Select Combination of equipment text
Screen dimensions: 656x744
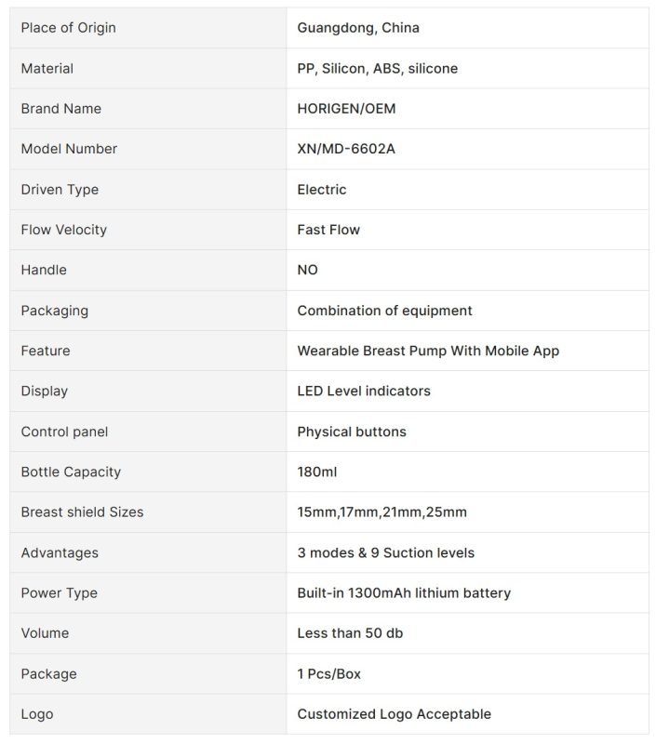(x=384, y=311)
